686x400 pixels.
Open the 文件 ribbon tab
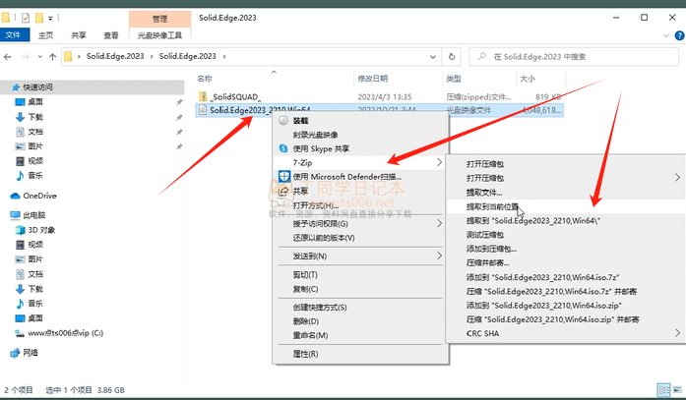(14, 34)
